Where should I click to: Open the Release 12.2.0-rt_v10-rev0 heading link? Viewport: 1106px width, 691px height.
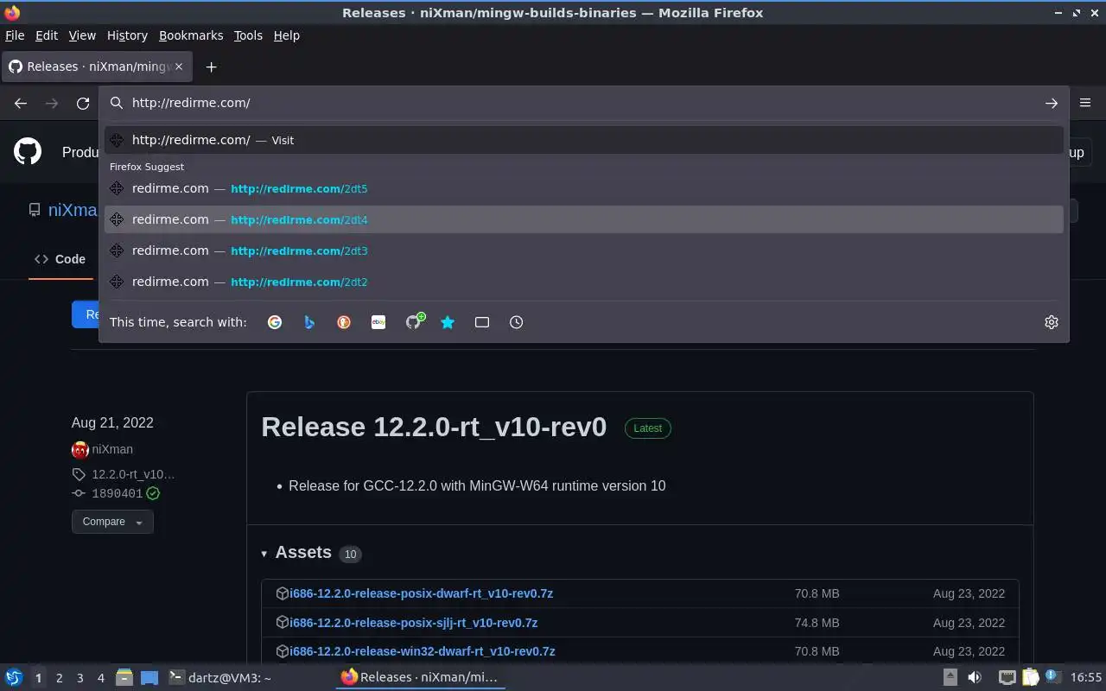click(434, 427)
